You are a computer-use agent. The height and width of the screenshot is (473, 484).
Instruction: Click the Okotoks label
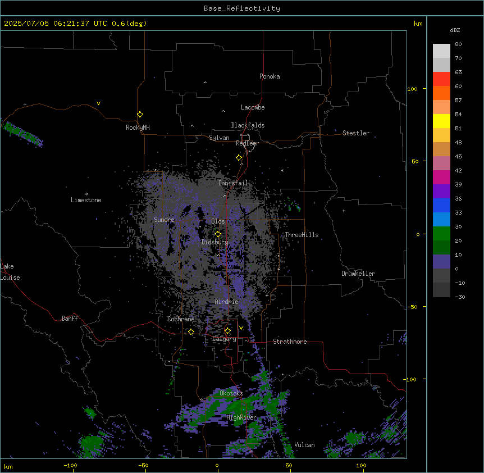pos(231,393)
